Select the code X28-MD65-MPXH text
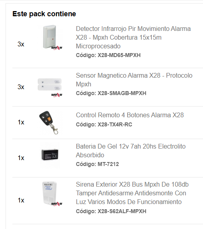Screen dimensions: 203x229 coord(119,55)
